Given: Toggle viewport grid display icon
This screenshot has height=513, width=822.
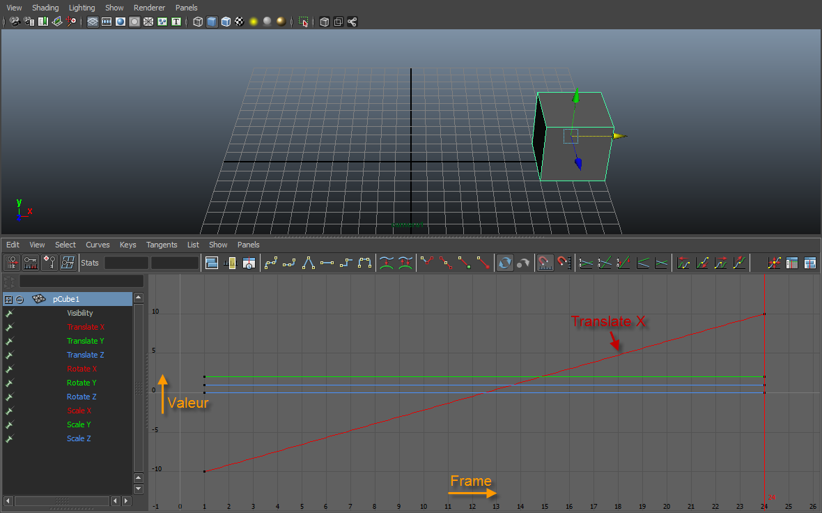Looking at the screenshot, I should 93,22.
